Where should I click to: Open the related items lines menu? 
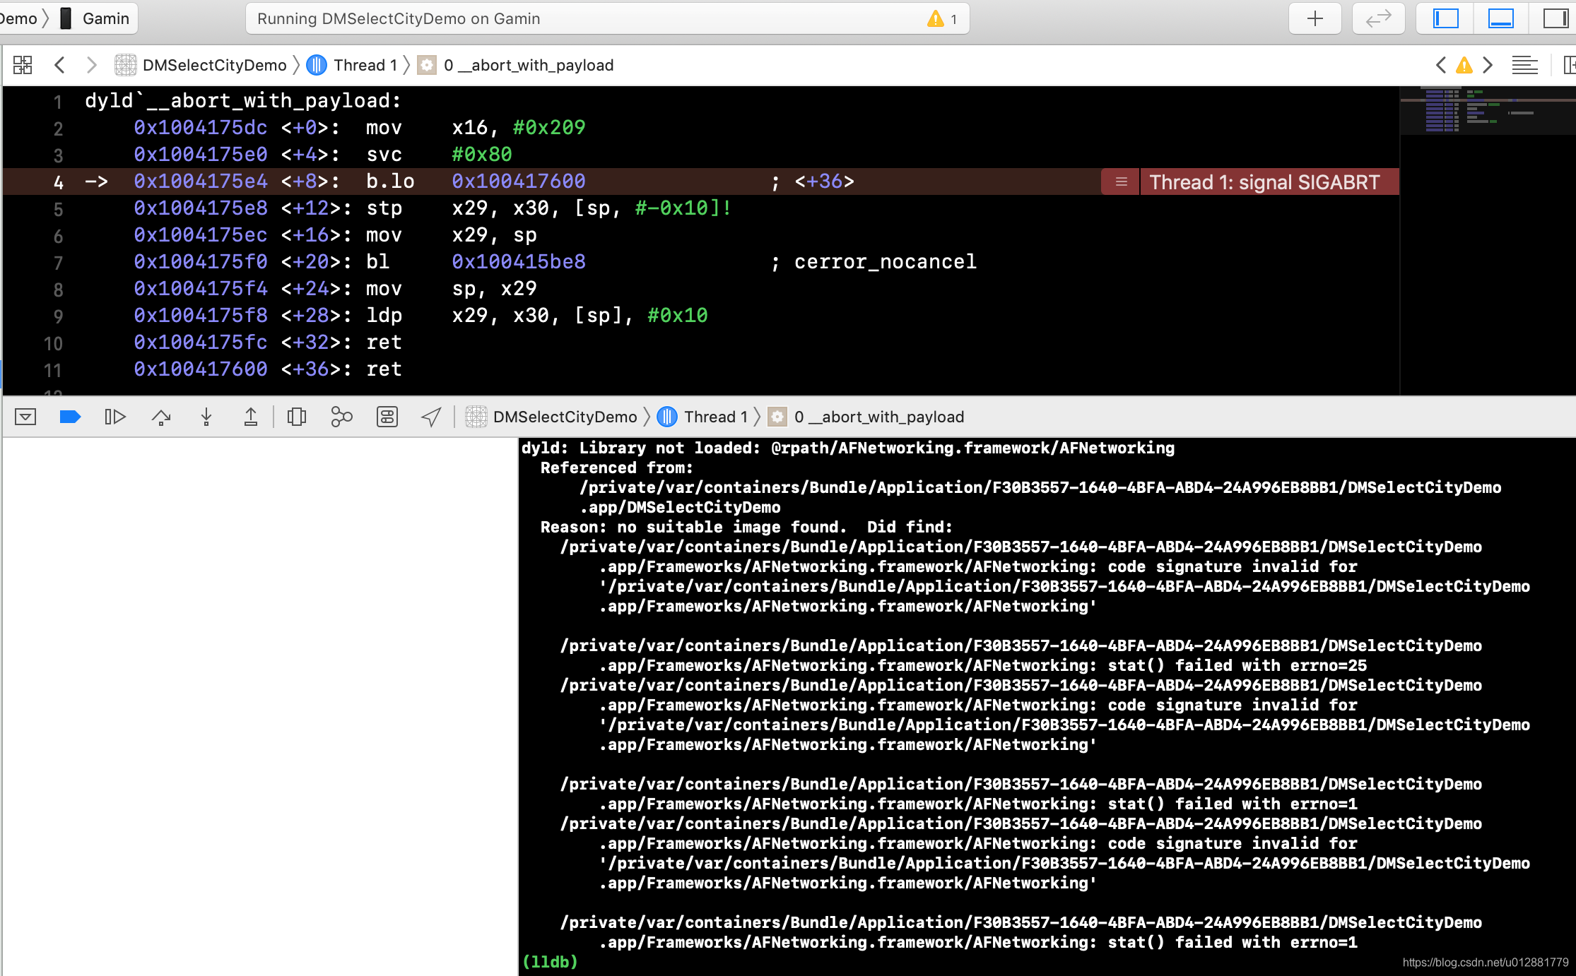[x=1524, y=65]
